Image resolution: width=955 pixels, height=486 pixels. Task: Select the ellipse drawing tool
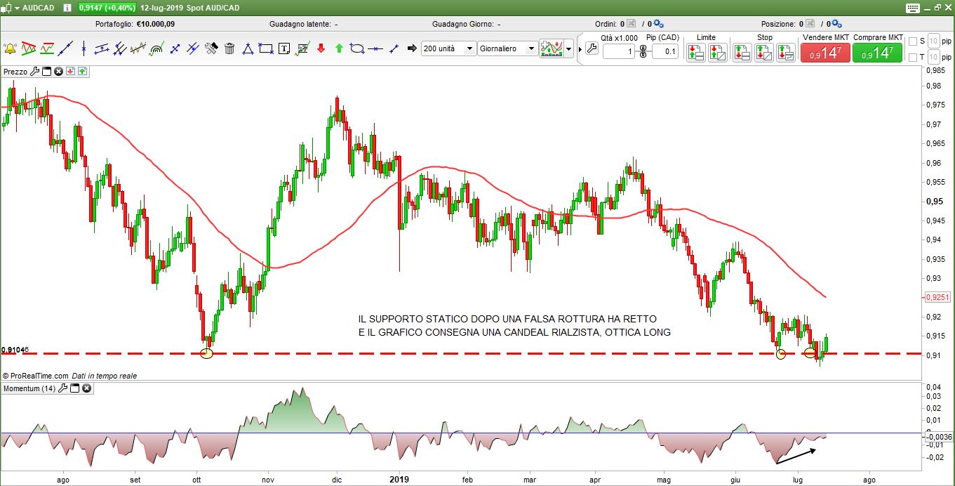coord(357,48)
